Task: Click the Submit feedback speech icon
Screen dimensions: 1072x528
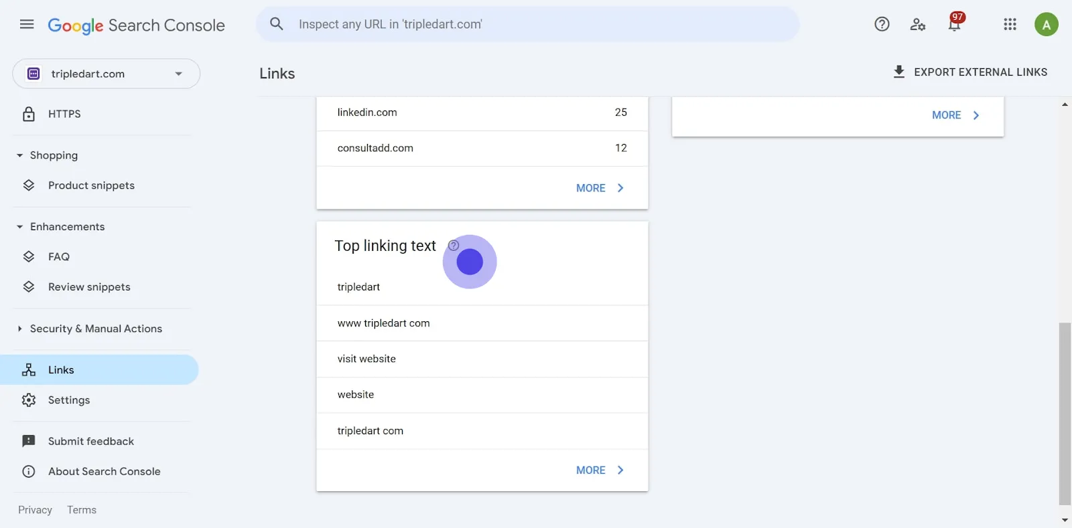Action: (x=29, y=441)
